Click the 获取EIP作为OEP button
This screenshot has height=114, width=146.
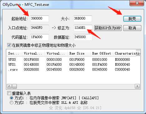(108, 28)
